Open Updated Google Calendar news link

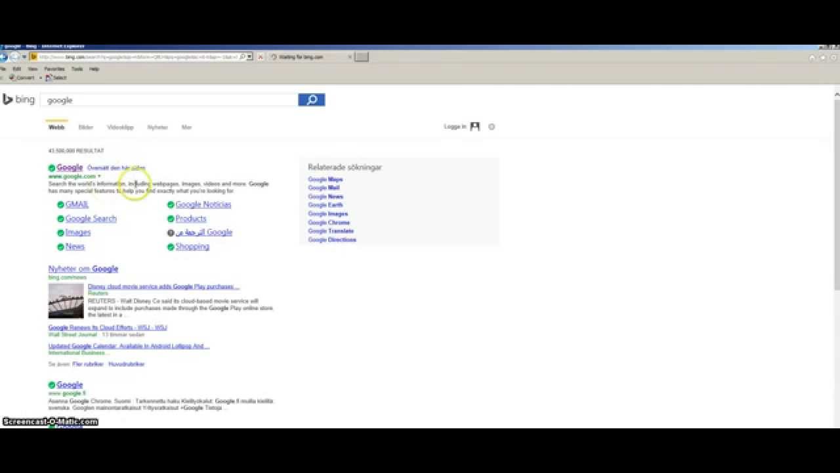[x=129, y=346]
